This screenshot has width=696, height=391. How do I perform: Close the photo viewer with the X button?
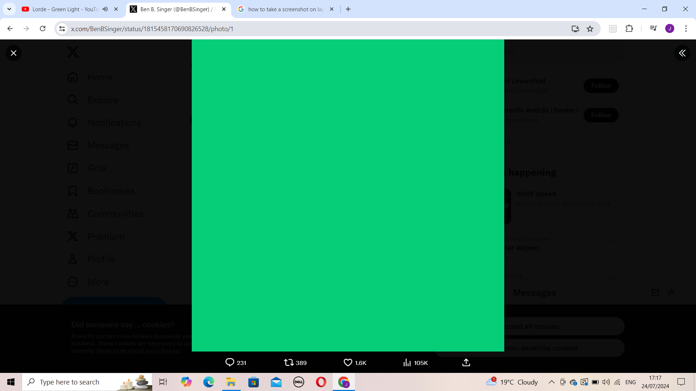13,53
